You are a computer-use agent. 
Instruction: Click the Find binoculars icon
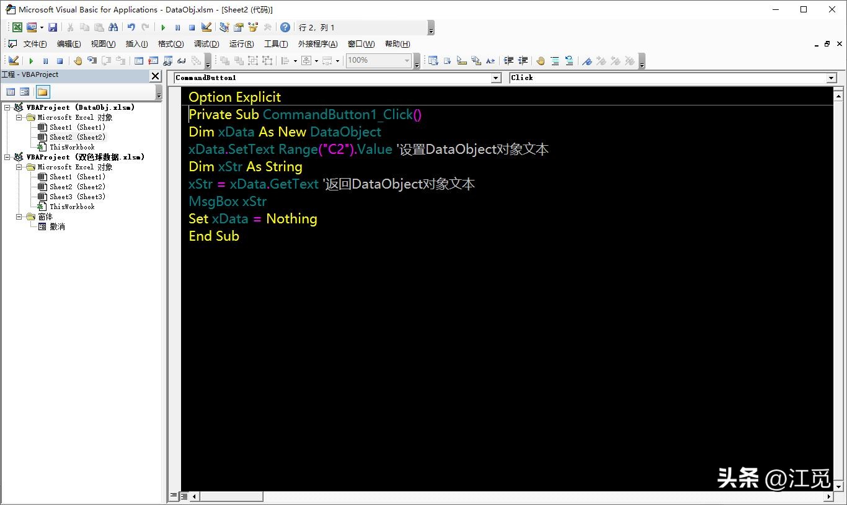pyautogui.click(x=113, y=27)
